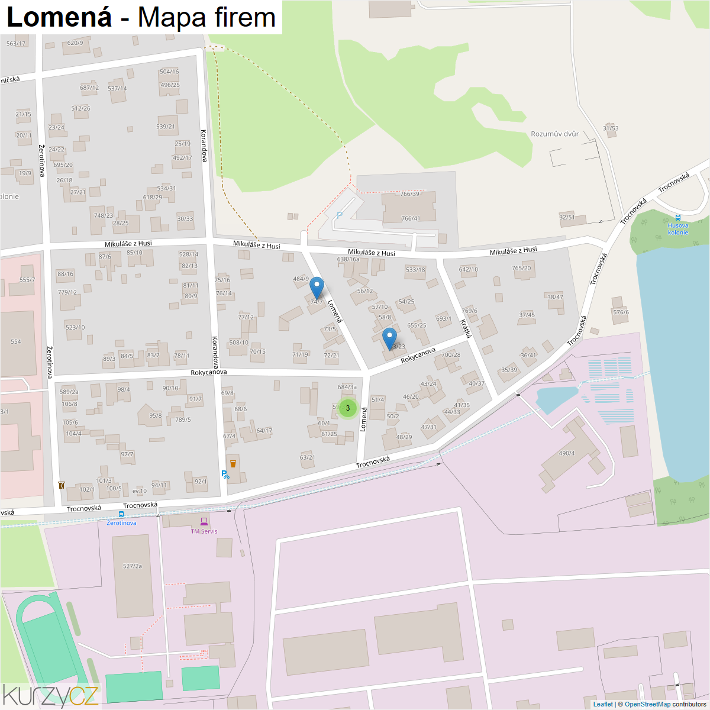
Task: Click the Lomená - Mapa firem title
Action: tap(141, 17)
